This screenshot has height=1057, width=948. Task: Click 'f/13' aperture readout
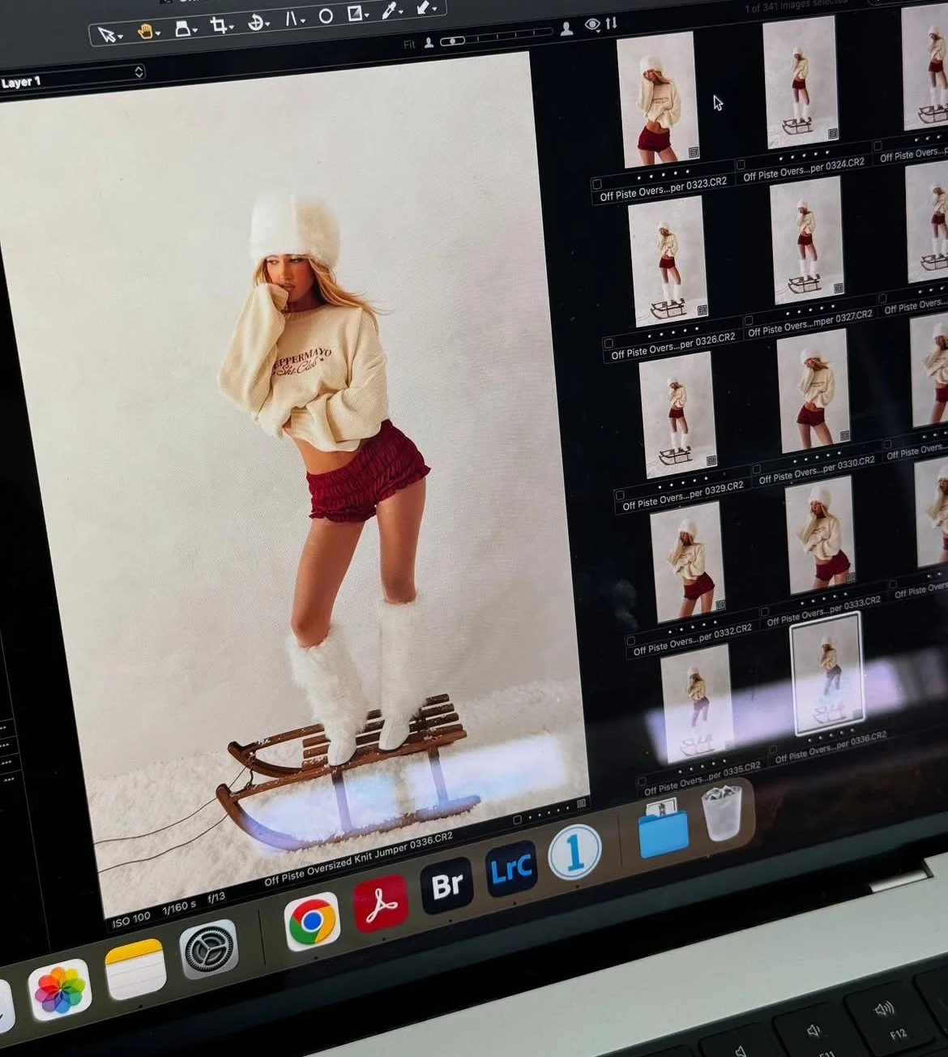click(216, 898)
